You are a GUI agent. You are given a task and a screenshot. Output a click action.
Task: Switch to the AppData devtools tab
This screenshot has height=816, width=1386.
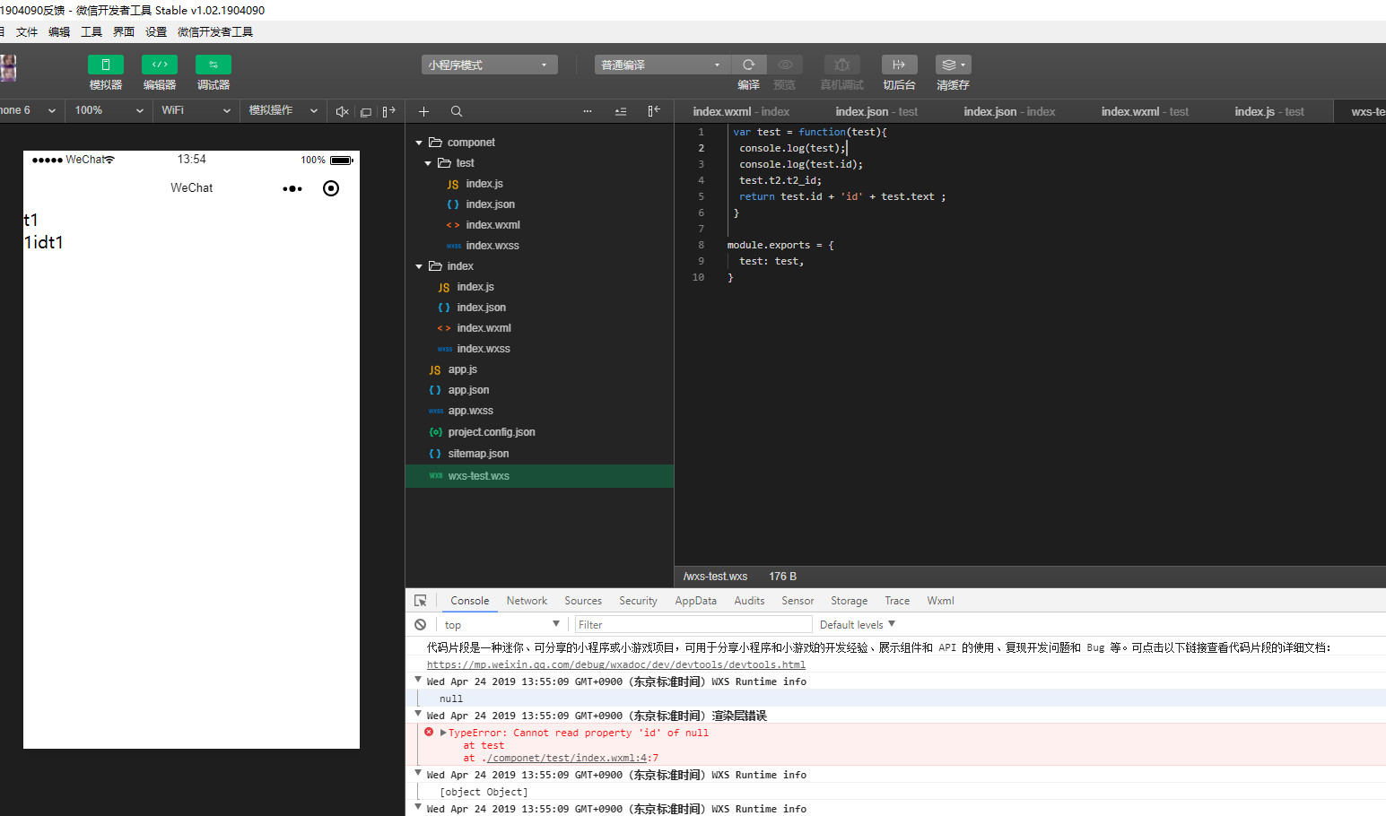coord(696,601)
